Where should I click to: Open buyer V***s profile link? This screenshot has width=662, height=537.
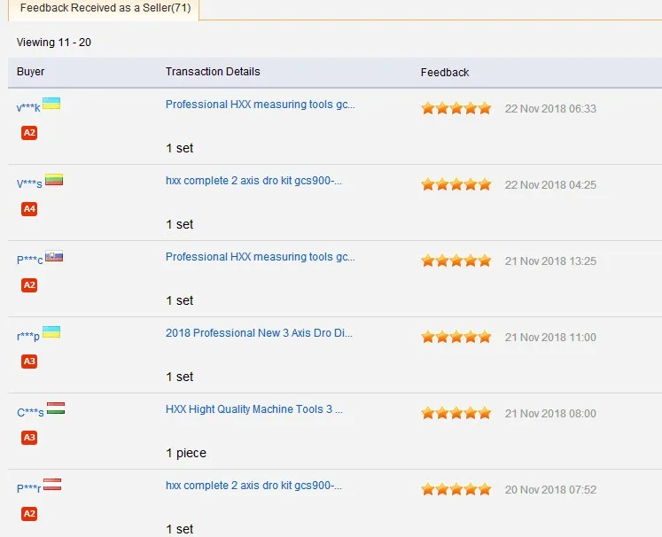click(x=29, y=183)
